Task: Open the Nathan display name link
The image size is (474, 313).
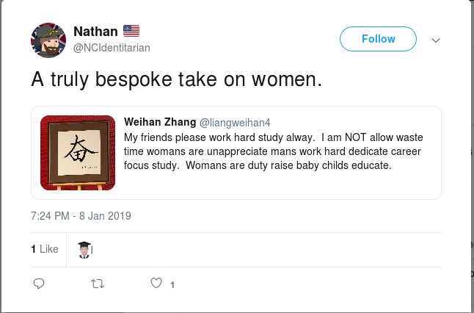Action: 95,32
